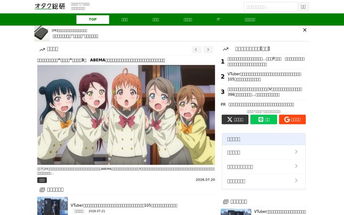Dismiss the PR banner with X icon
Screen dimensions: 344x215
(x=305, y=30)
